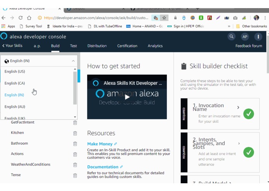This screenshot has height=191, width=269.
Task: Open the Sign in | HPE bookmark
Action: click(186, 26)
